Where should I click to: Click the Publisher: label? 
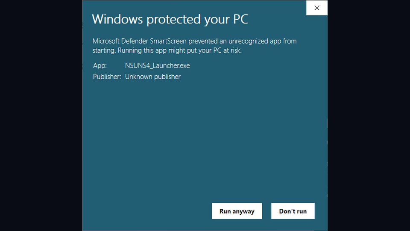(107, 77)
